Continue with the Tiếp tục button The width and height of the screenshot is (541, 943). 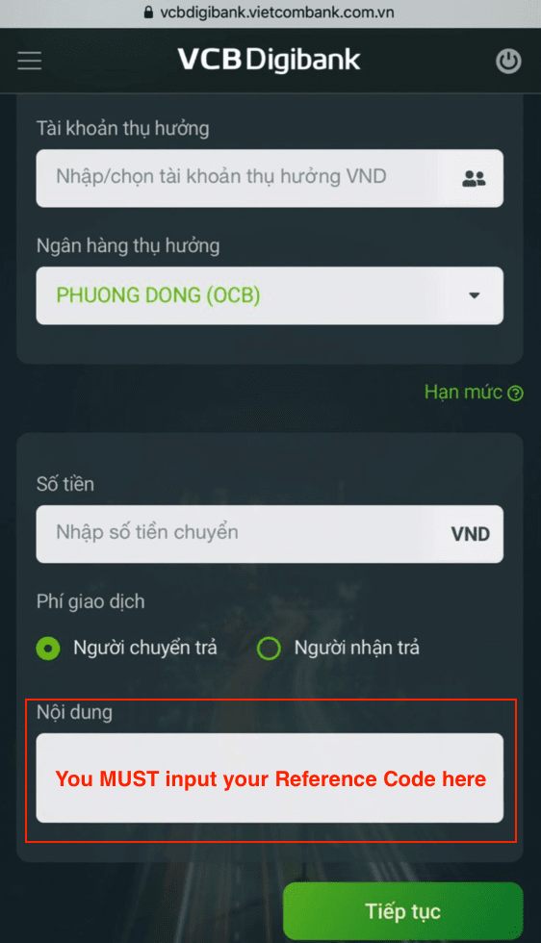pyautogui.click(x=402, y=911)
